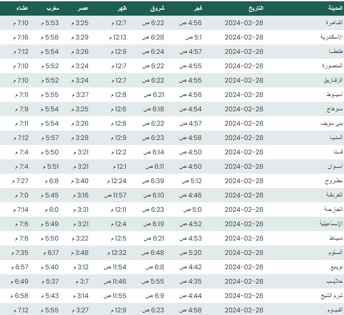The height and width of the screenshot is (315, 344).
Task: Select الغردقة's Dhuhr time 11:57 ص
Action: click(x=115, y=195)
